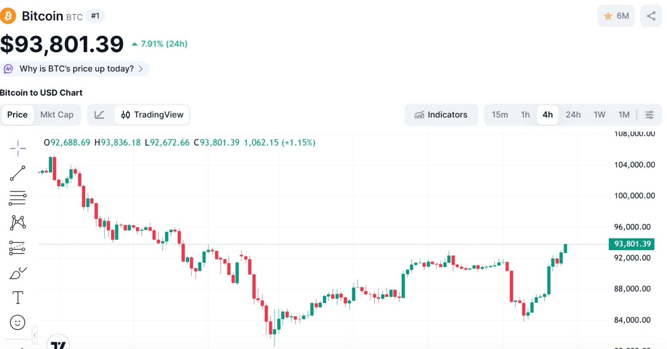This screenshot has width=667, height=349.
Task: Switch chart to line view
Action: pyautogui.click(x=99, y=115)
